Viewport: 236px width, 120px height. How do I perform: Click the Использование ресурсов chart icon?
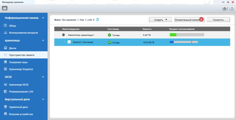5,33
